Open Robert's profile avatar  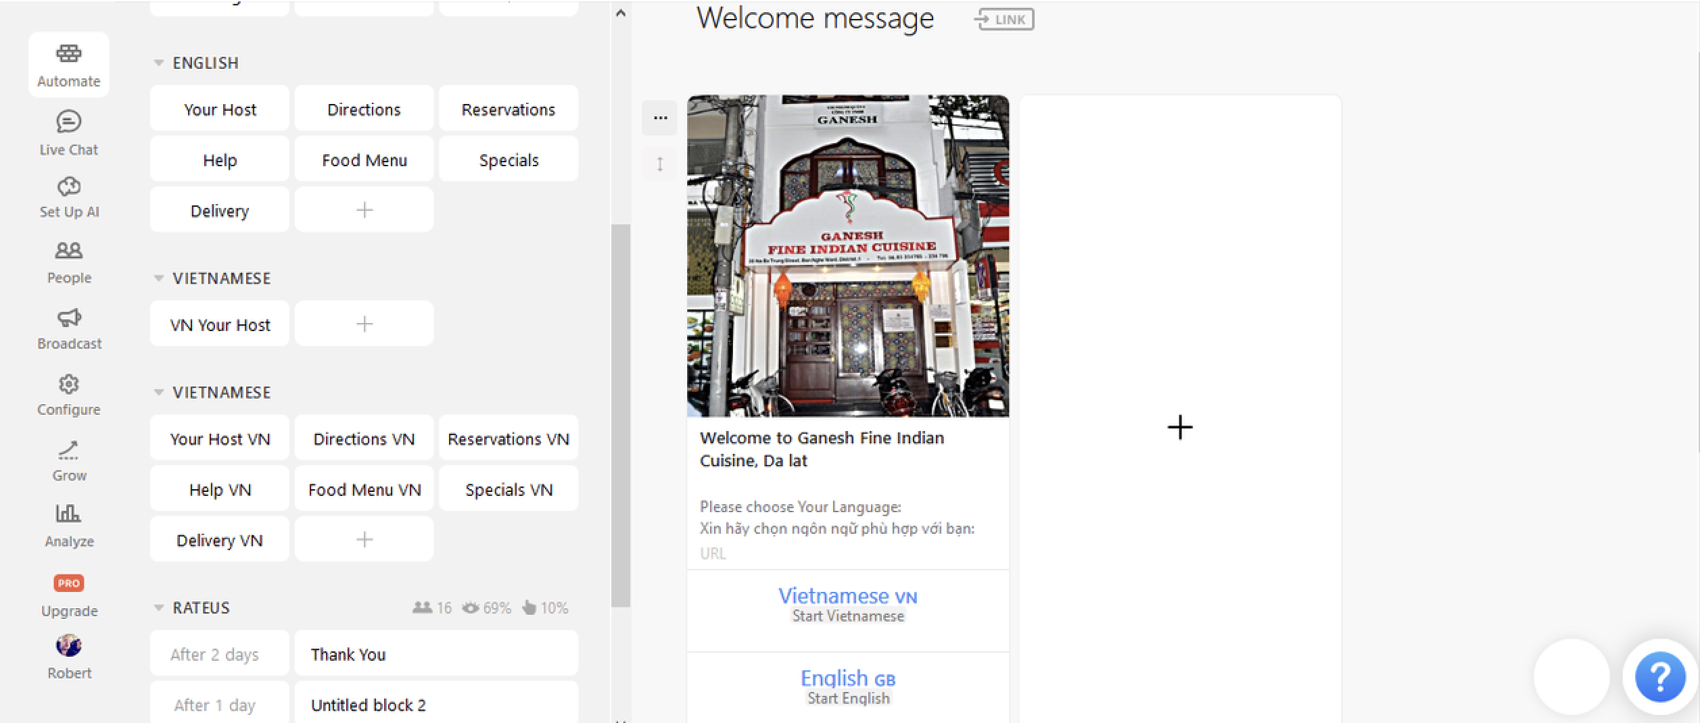(x=68, y=646)
